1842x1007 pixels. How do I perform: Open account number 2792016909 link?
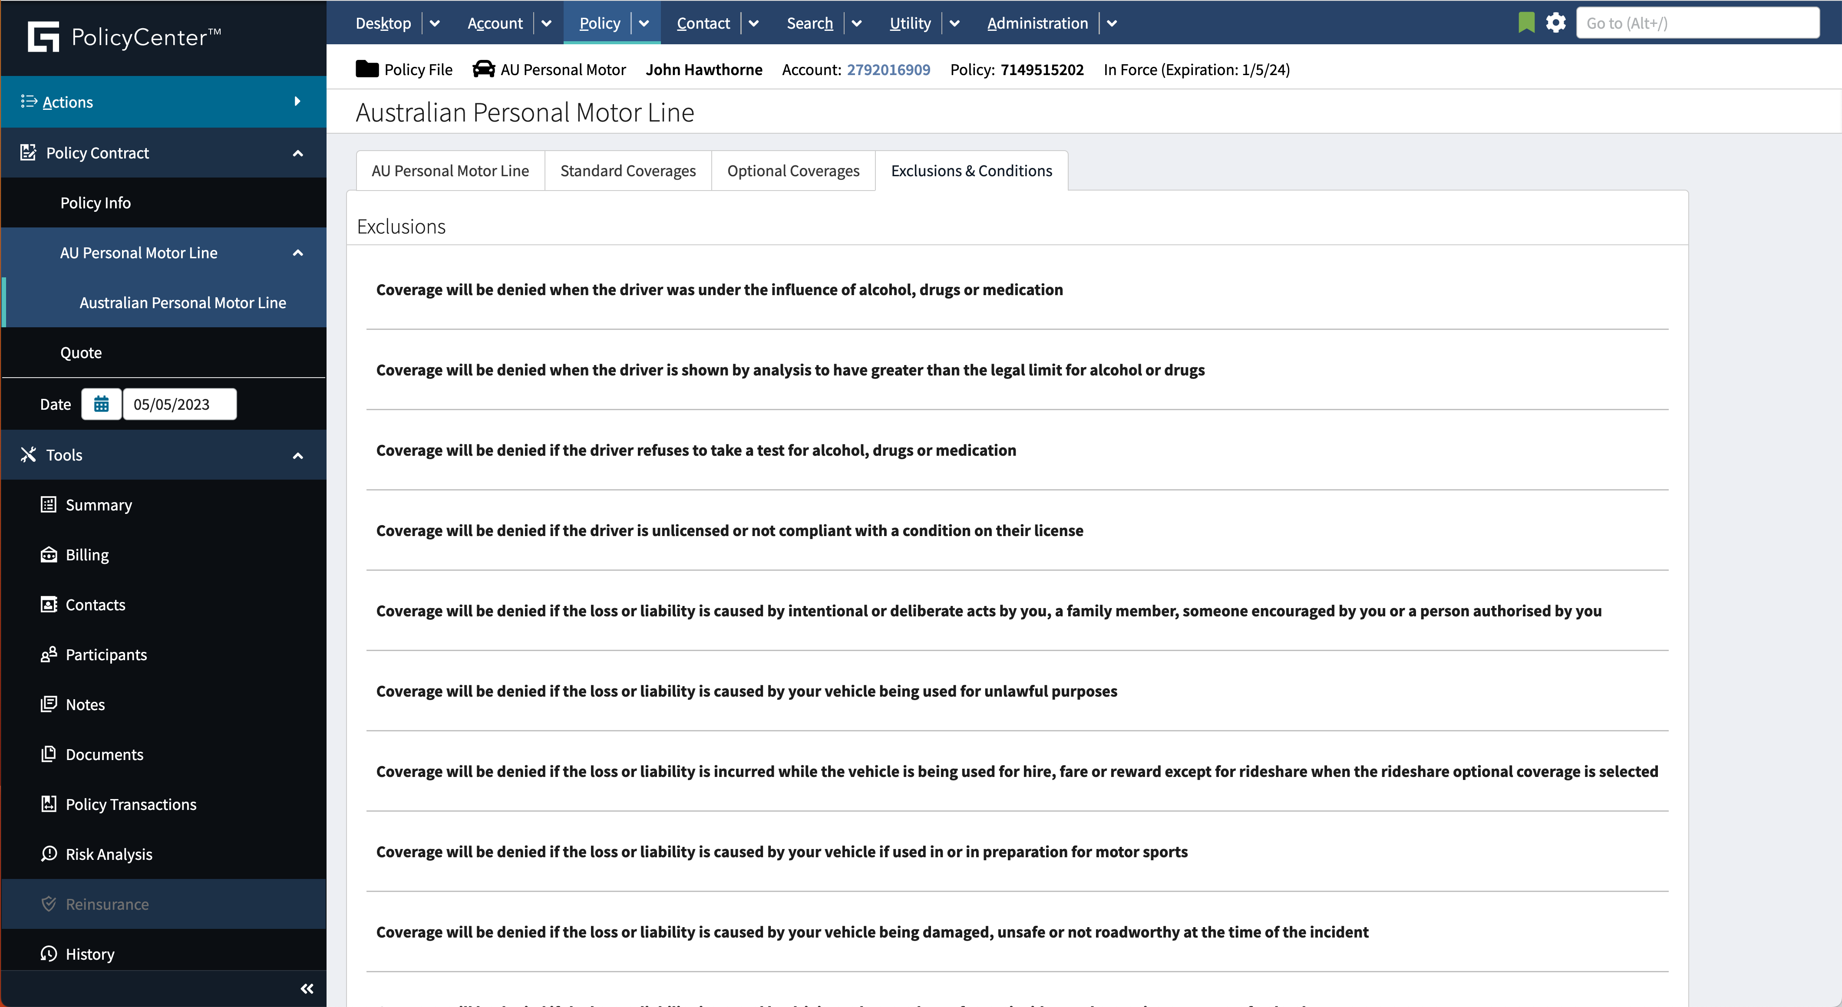click(x=888, y=69)
